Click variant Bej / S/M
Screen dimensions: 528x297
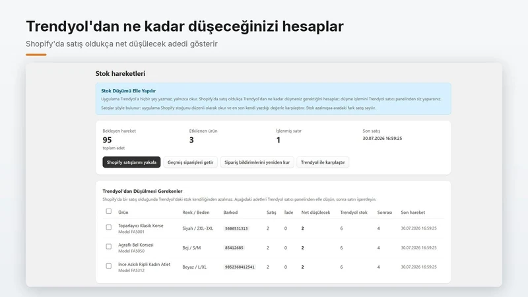point(191,248)
